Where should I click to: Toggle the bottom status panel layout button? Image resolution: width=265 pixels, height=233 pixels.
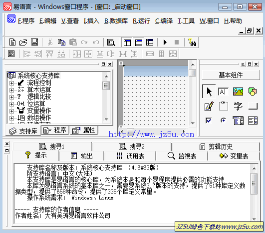click(139, 42)
